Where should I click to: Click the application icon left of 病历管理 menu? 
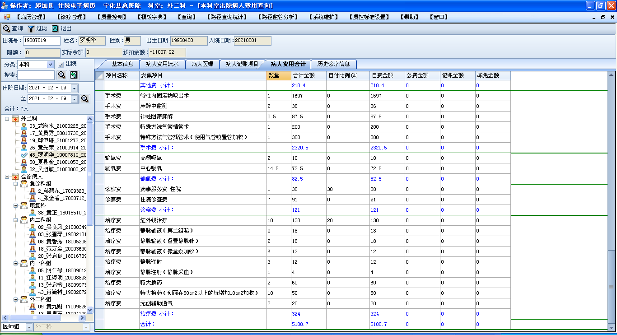pyautogui.click(x=7, y=17)
